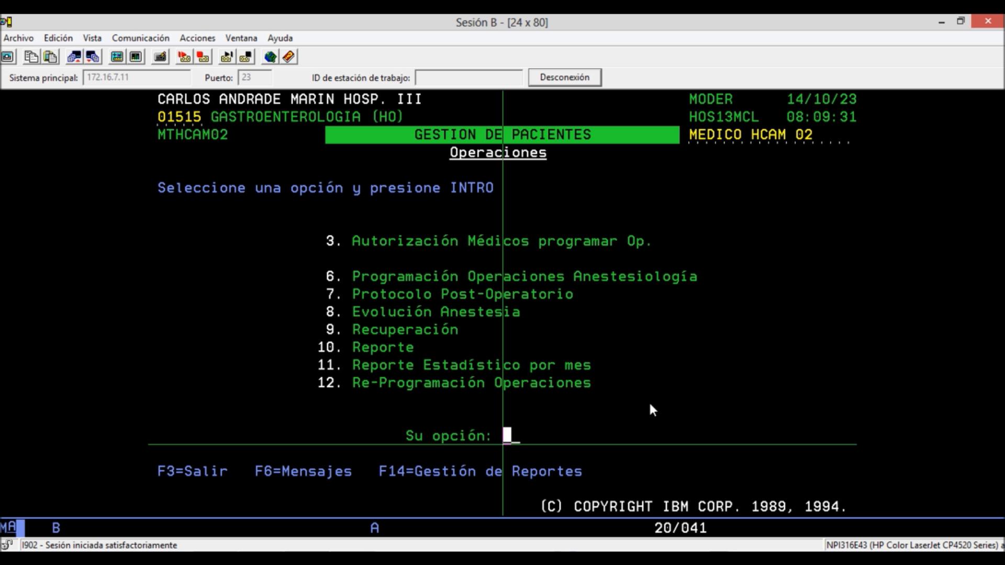Open the help book question-mark icon
The image size is (1005, 565).
point(288,56)
